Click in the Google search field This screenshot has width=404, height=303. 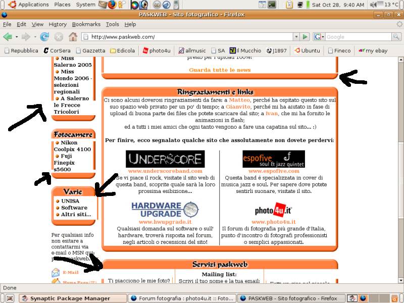(359, 37)
